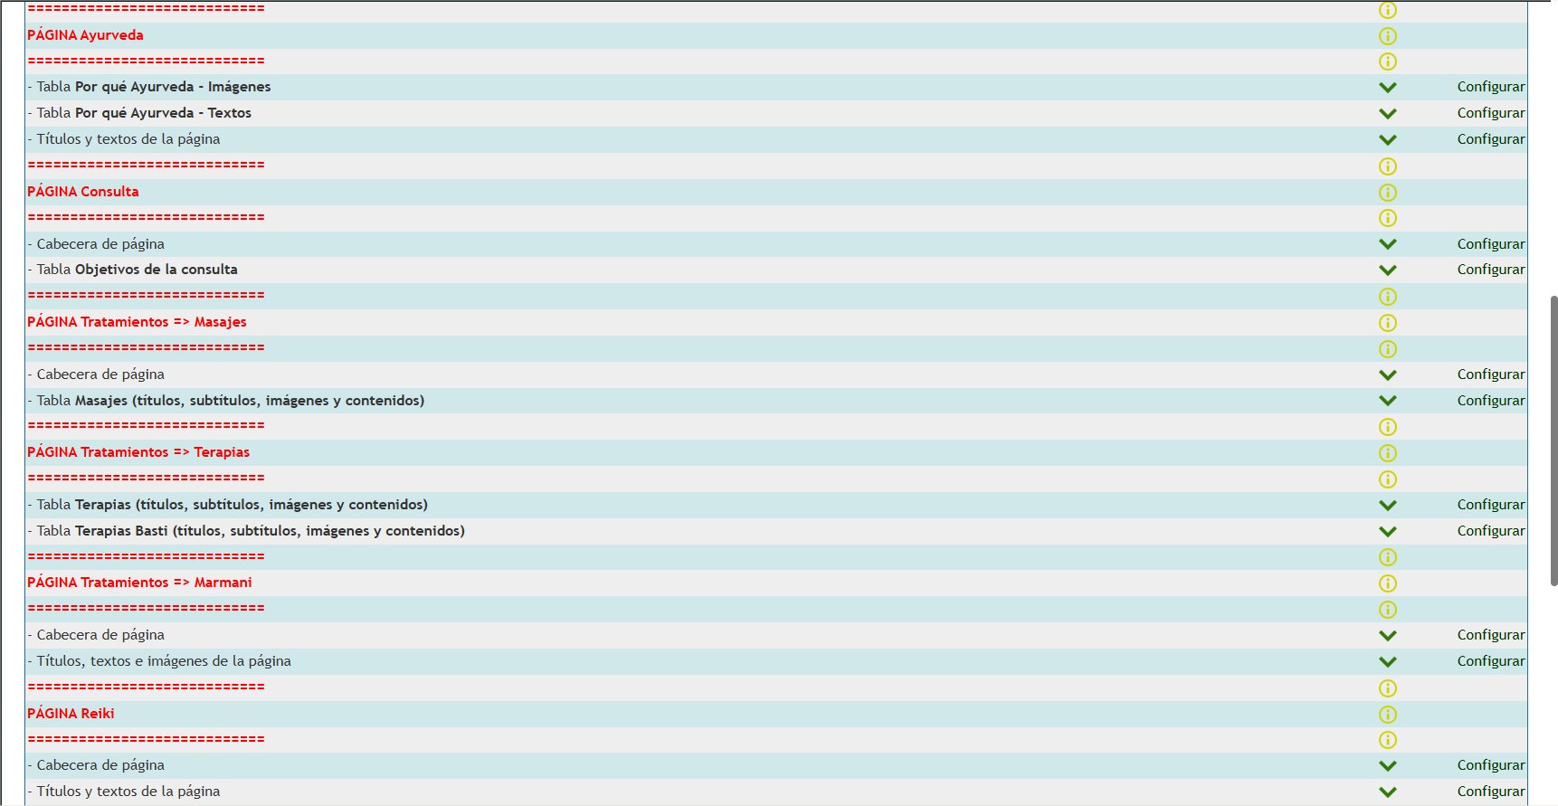Configure the Cabecera de página of PÁGINA Reiki

coord(1491,765)
